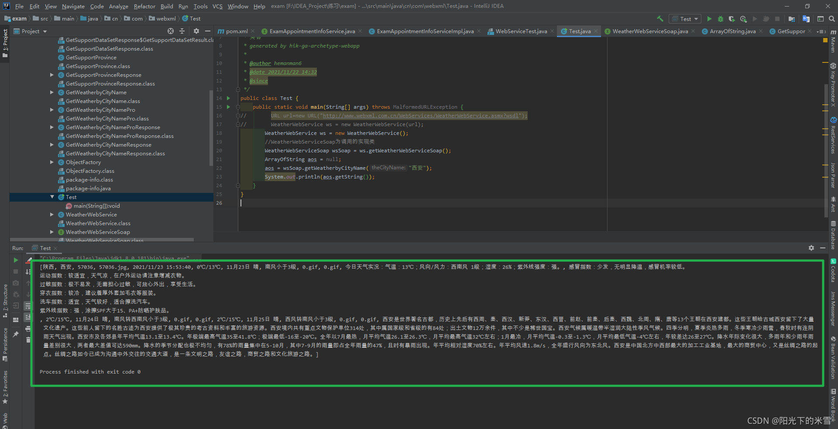Collapse the Test class node

[52, 197]
